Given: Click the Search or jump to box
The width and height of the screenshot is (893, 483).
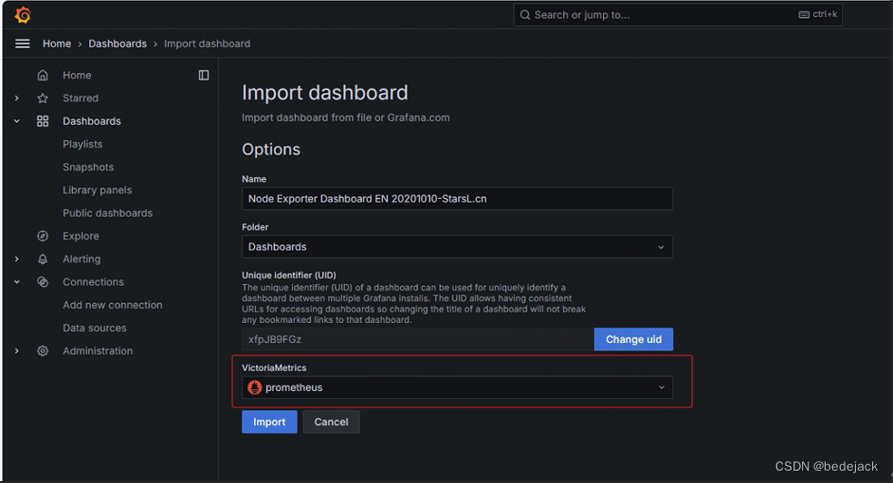Looking at the screenshot, I should 677,15.
